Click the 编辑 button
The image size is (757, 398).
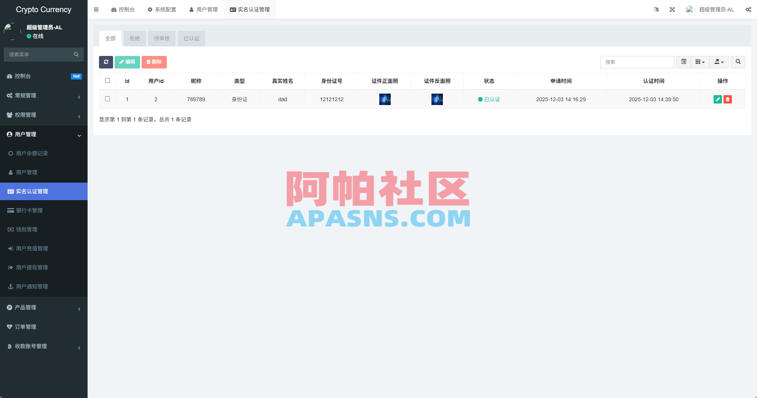pyautogui.click(x=127, y=62)
